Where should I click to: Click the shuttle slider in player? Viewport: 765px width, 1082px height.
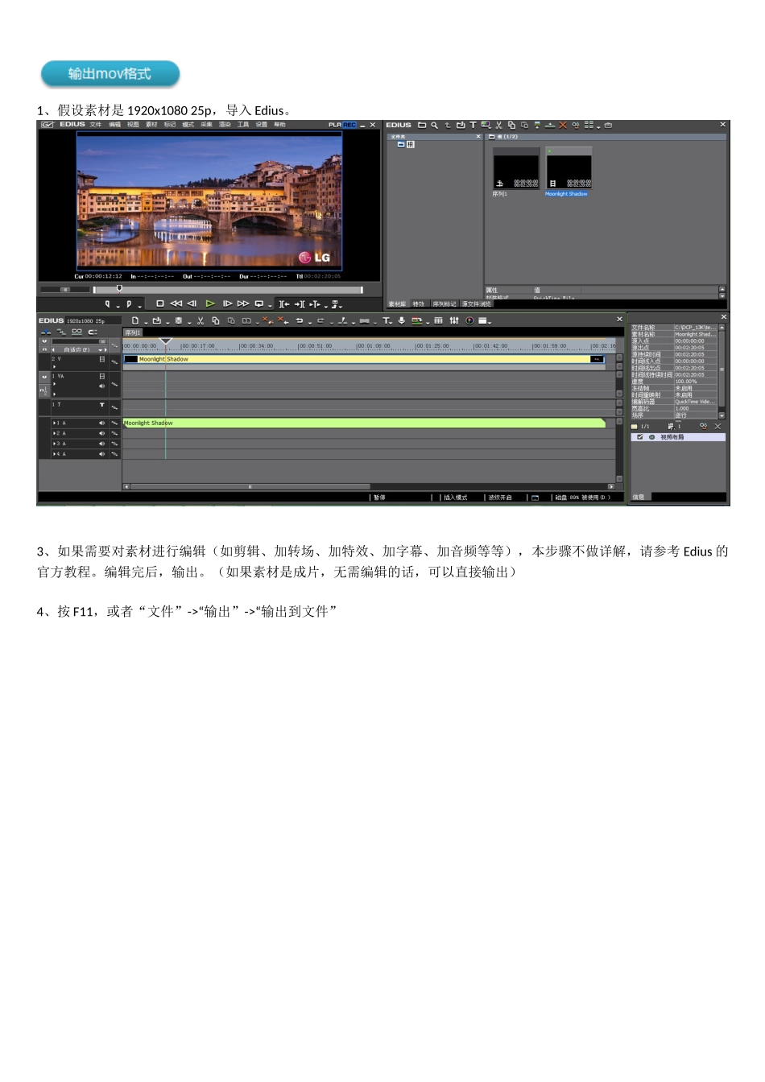tap(64, 290)
